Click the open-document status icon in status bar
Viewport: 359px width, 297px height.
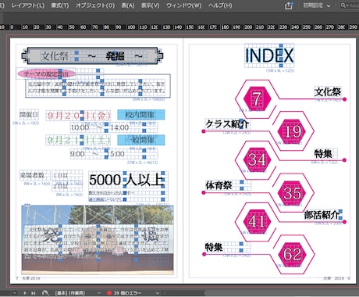(x=45, y=293)
